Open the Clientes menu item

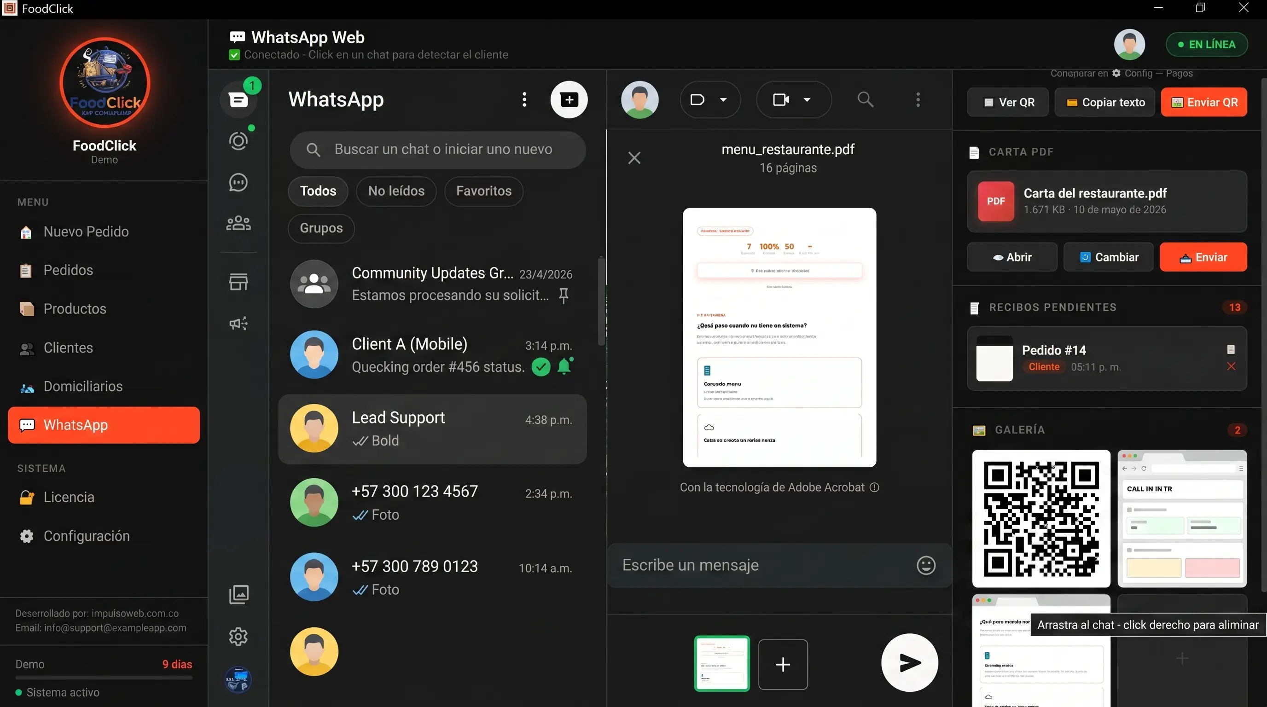(x=104, y=348)
